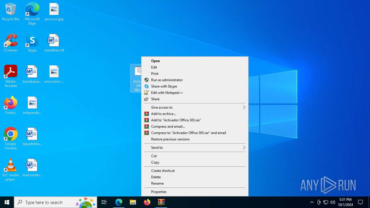
Task: Select the Activador Office 365 file icon
Action: click(x=136, y=78)
